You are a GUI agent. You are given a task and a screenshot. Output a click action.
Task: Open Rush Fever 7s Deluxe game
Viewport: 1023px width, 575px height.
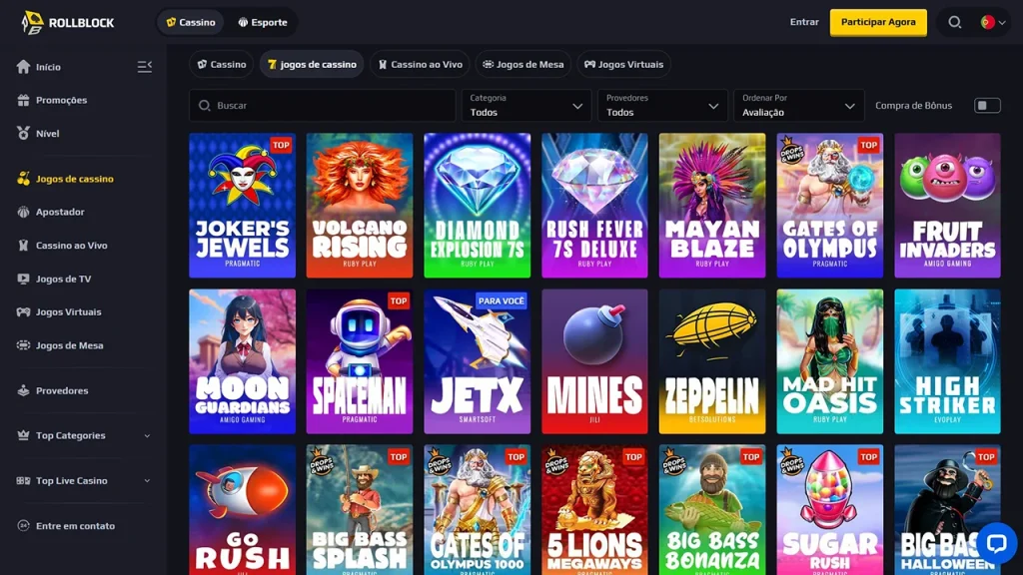pyautogui.click(x=594, y=206)
